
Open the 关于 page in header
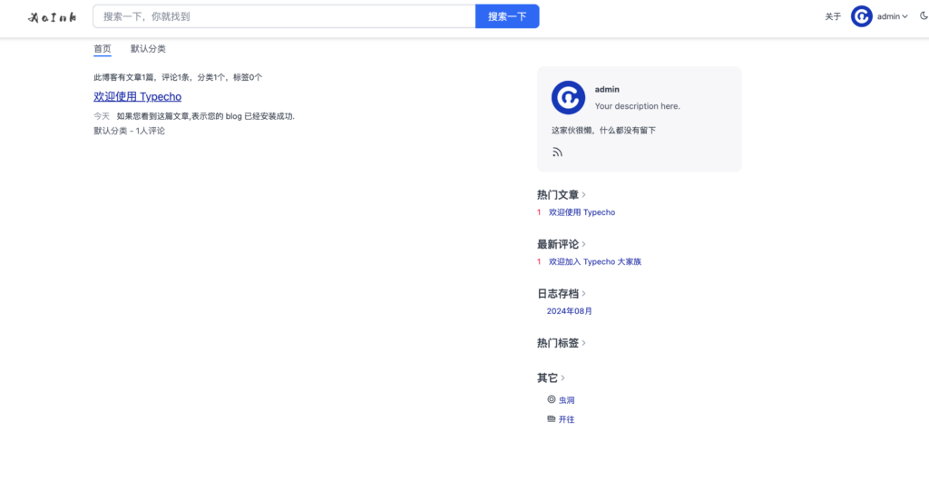click(x=833, y=16)
